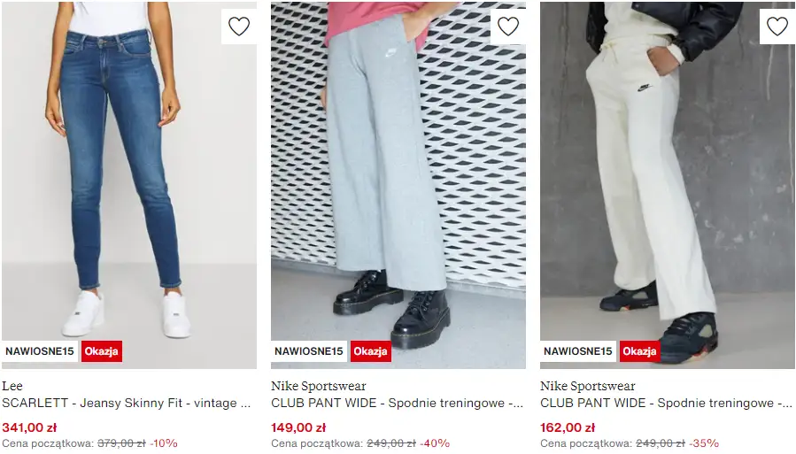Image resolution: width=796 pixels, height=454 pixels.
Task: Click the 341,00 zł price
Action: tap(29, 427)
